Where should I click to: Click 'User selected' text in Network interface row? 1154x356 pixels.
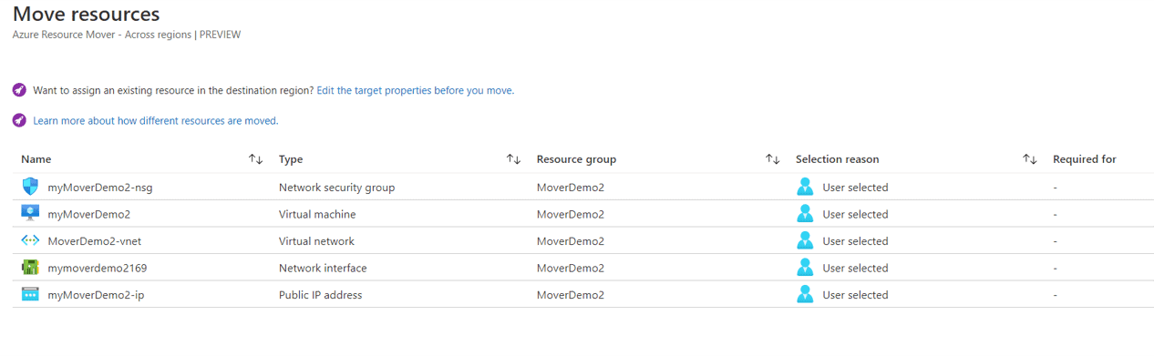click(x=855, y=268)
